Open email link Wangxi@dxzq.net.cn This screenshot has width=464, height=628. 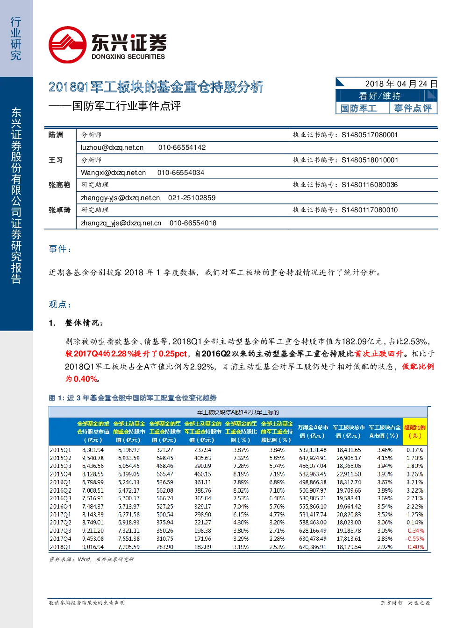[114, 173]
